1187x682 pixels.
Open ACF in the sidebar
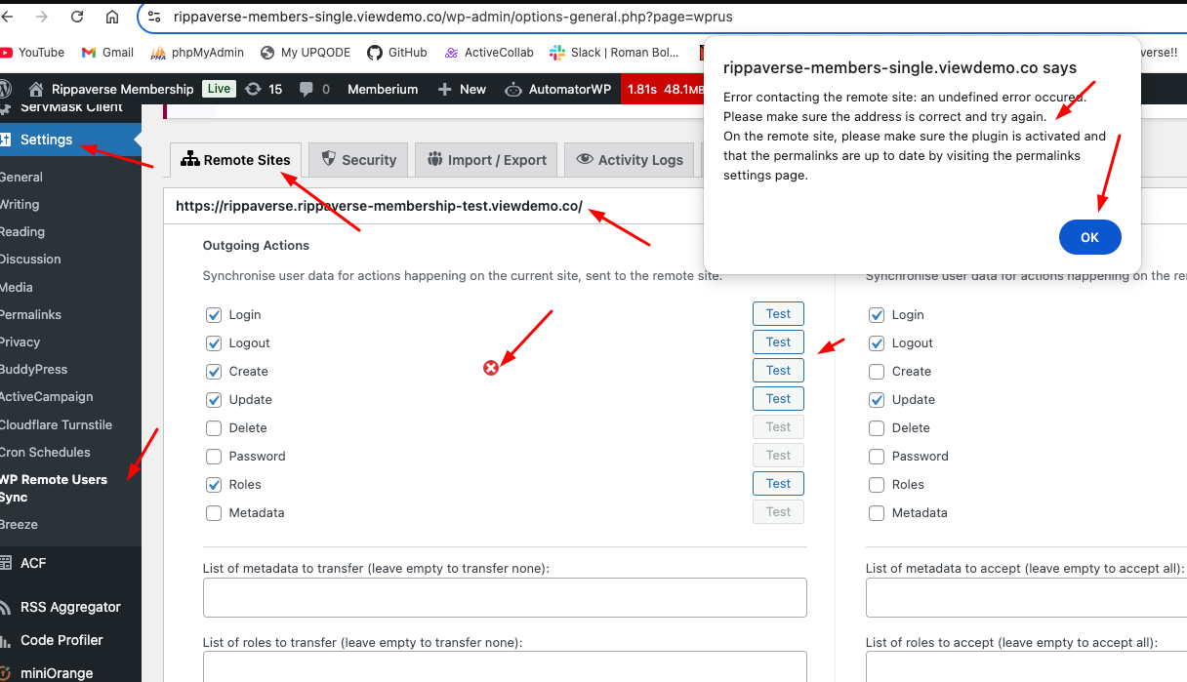[33, 563]
